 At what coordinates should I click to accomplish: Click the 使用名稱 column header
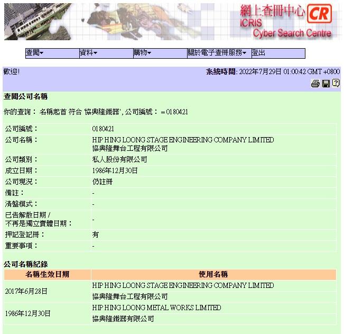pyautogui.click(x=213, y=275)
